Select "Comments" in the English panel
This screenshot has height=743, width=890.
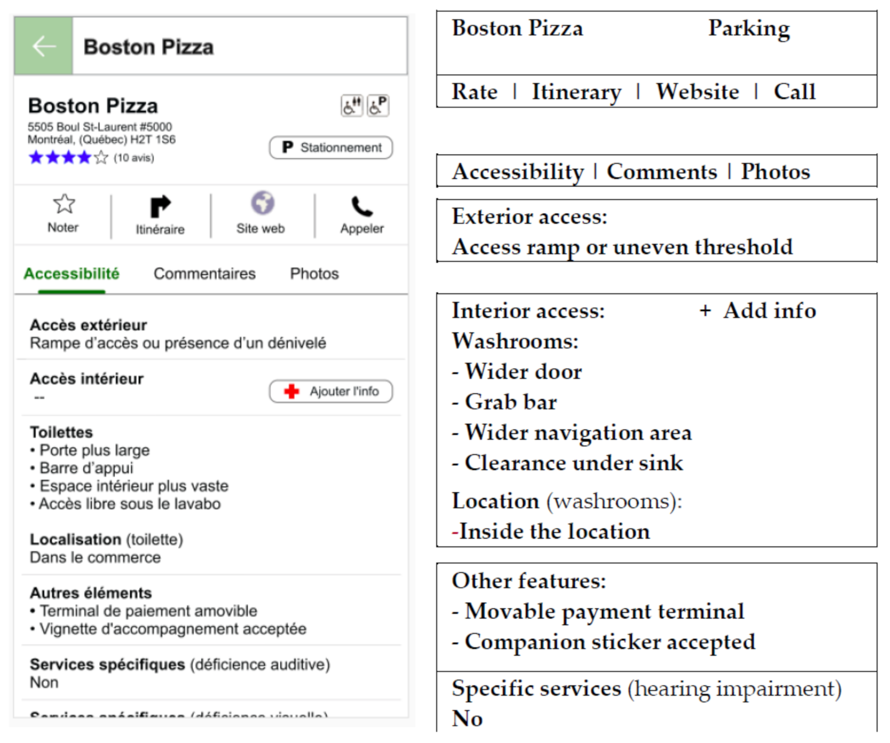662,172
